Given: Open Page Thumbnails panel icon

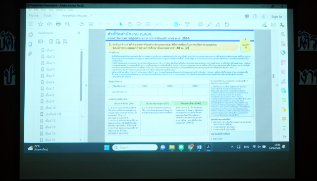Looking at the screenshot, I should tap(31, 35).
